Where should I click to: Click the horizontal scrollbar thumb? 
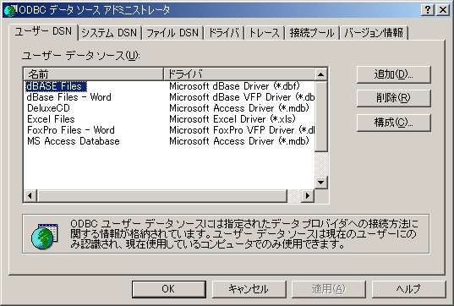[x=162, y=196]
